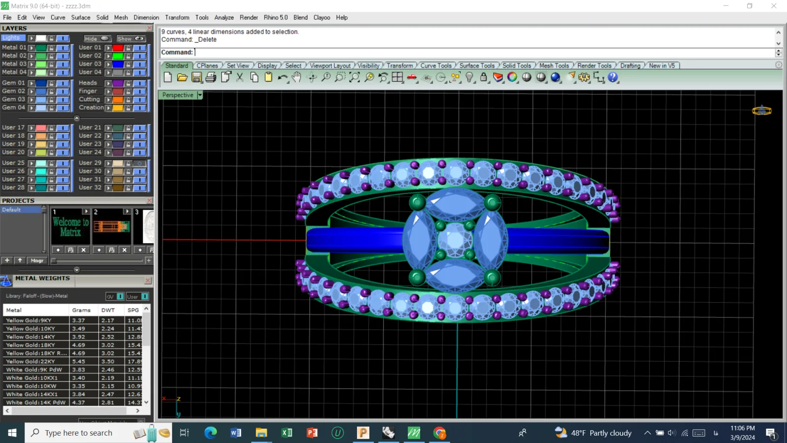Click the plus button below Default project
The image size is (787, 443).
[7, 260]
